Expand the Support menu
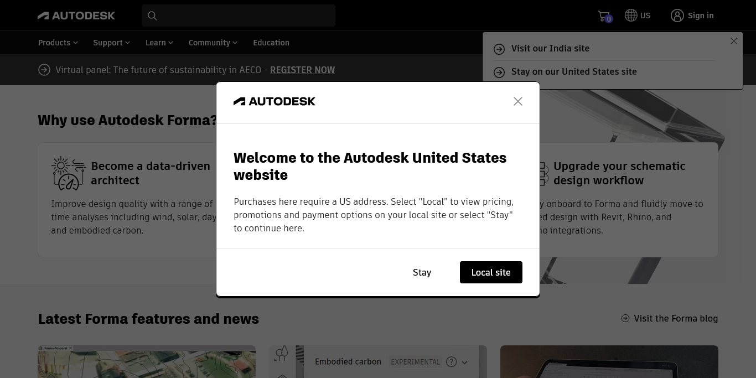The height and width of the screenshot is (378, 756). (111, 43)
